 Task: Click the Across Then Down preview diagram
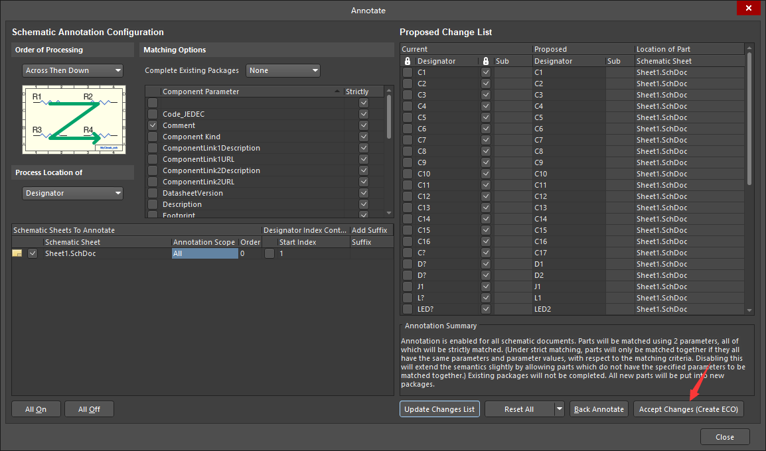(x=74, y=119)
